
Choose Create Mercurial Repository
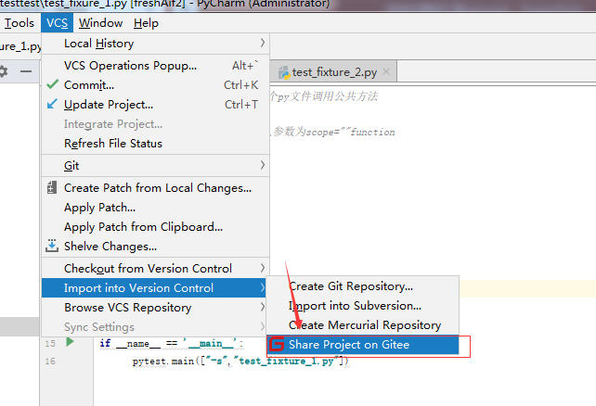[363, 325]
